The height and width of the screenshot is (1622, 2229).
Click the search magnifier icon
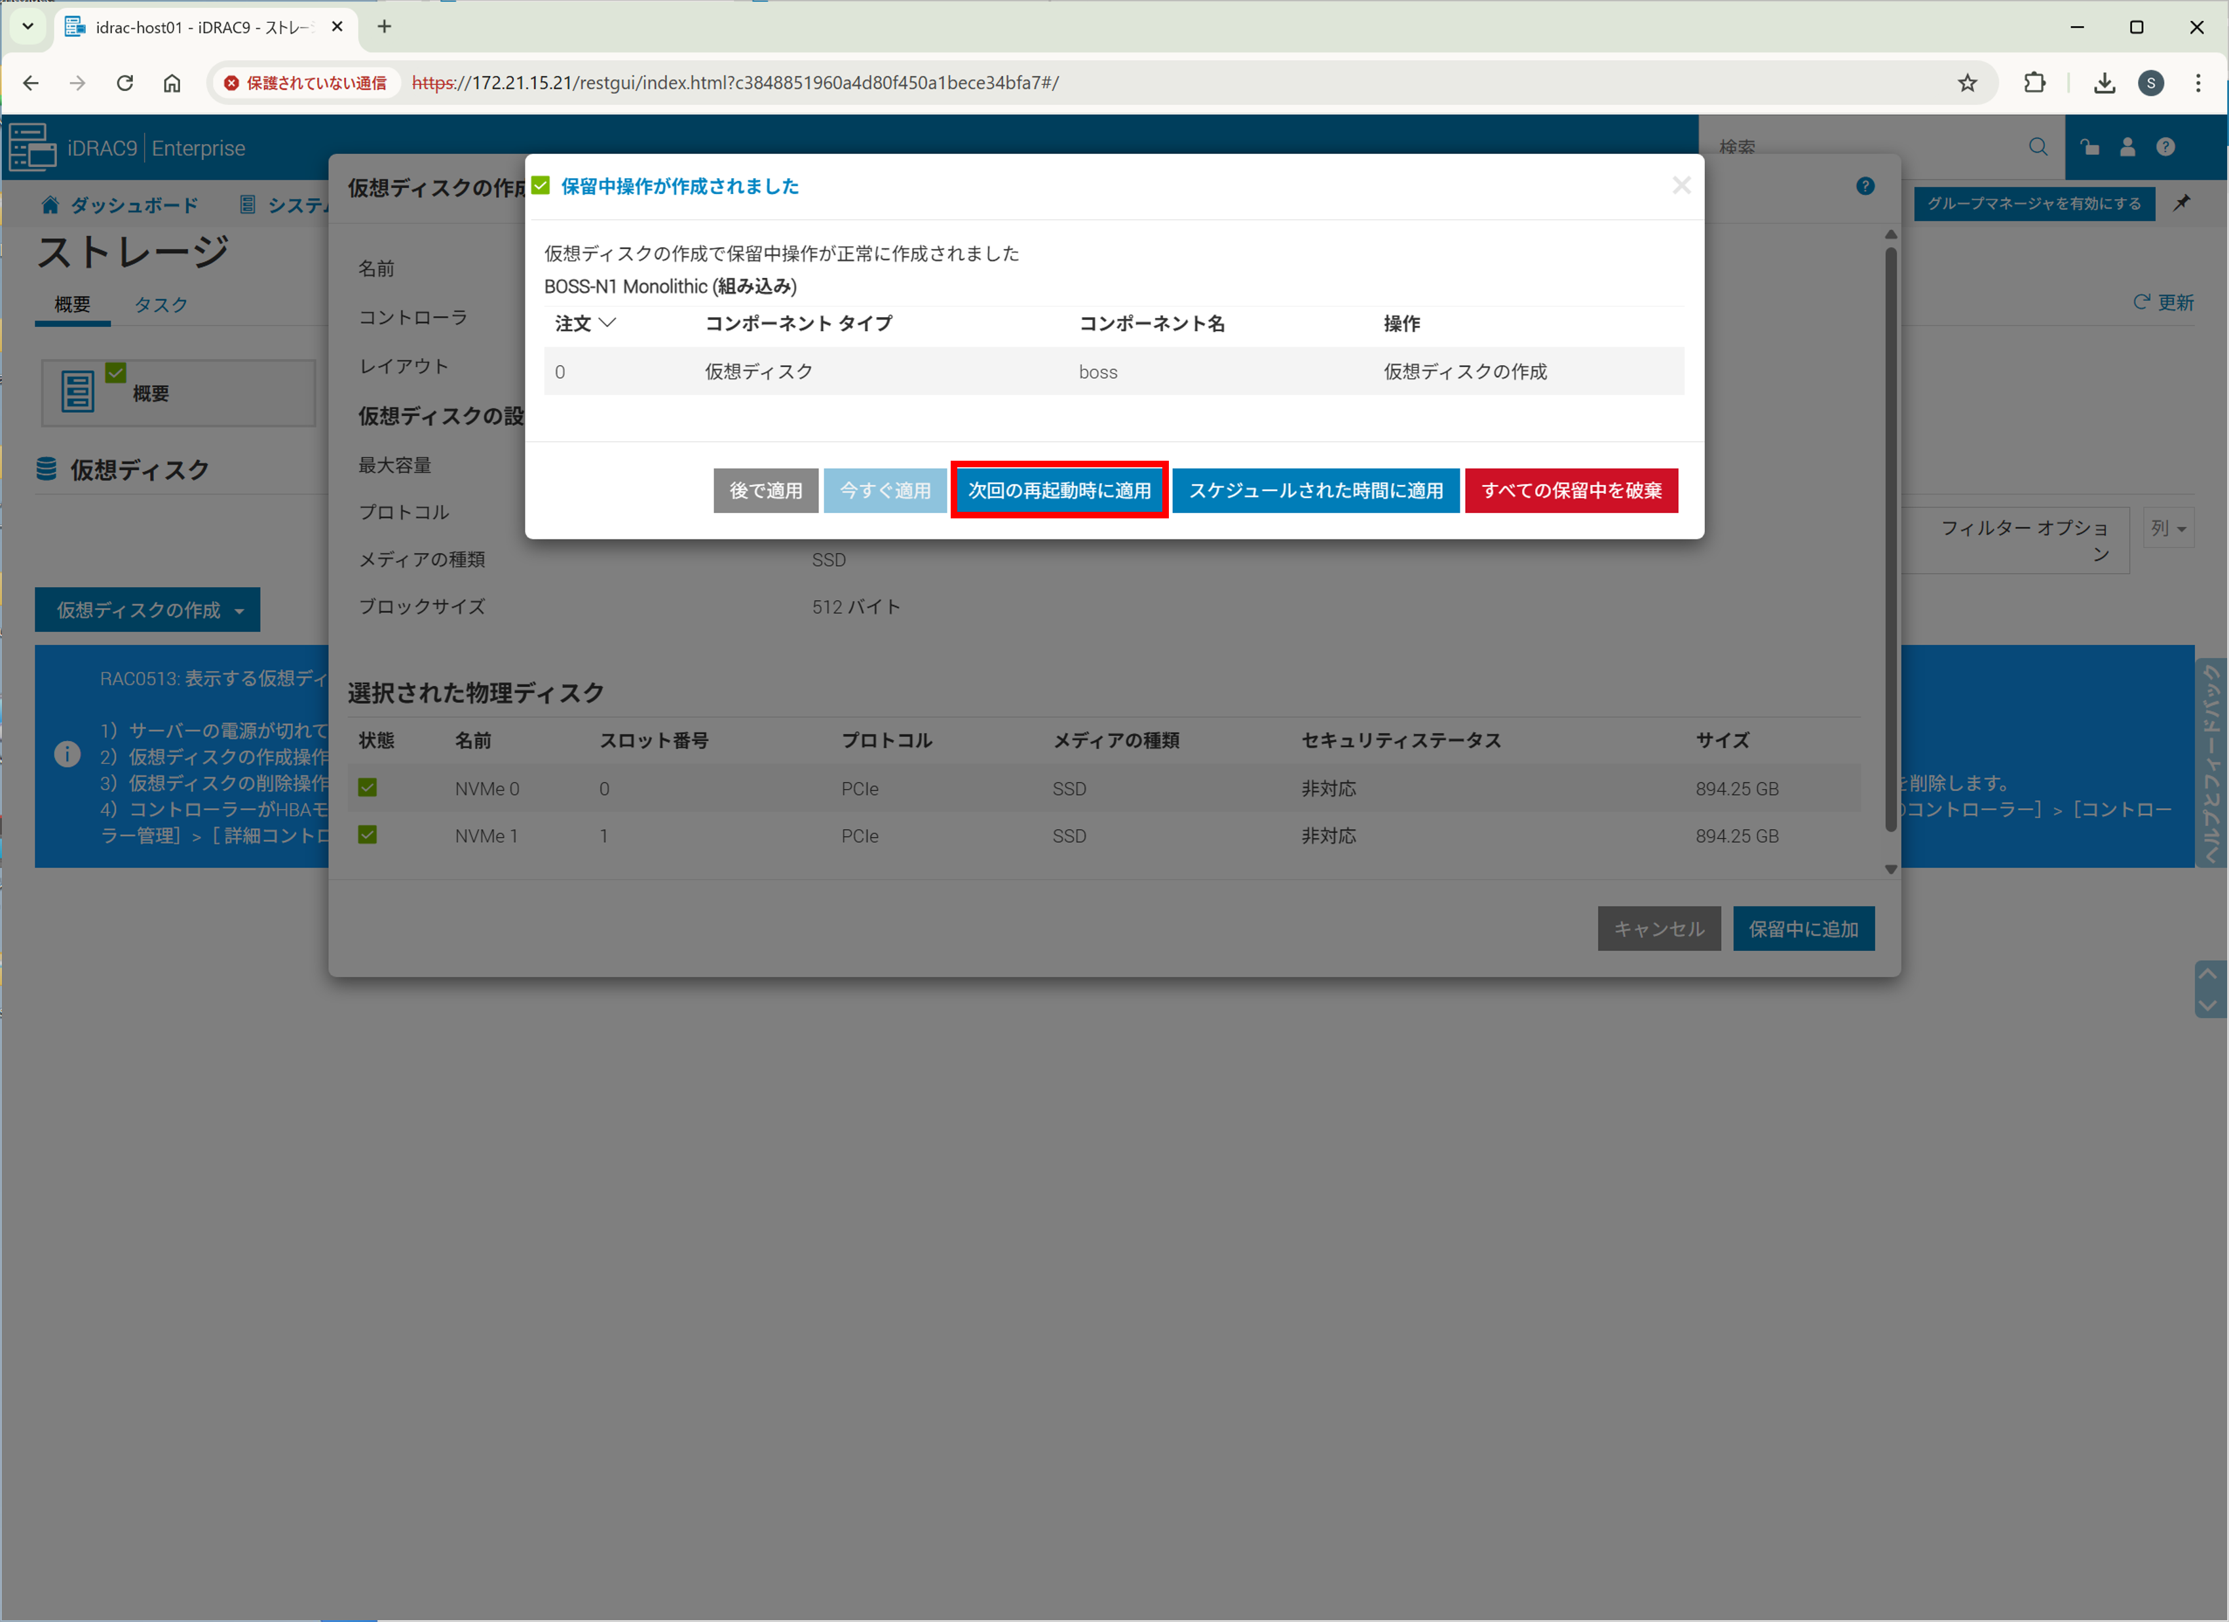2038,147
